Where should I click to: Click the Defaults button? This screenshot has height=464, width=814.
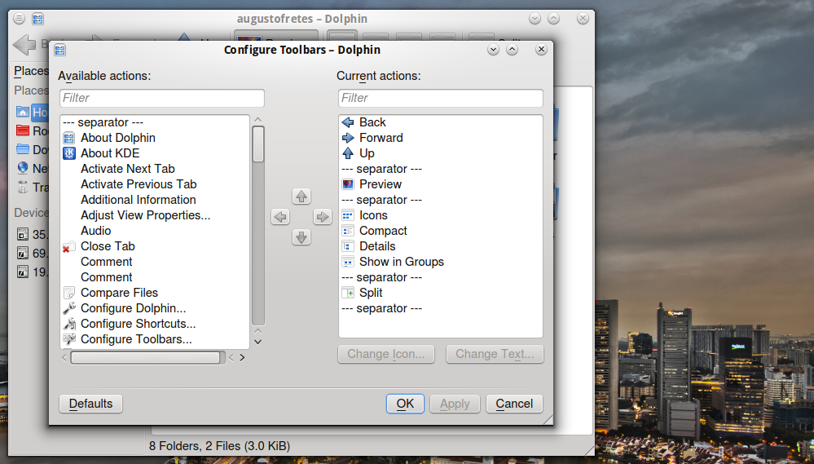tap(90, 404)
